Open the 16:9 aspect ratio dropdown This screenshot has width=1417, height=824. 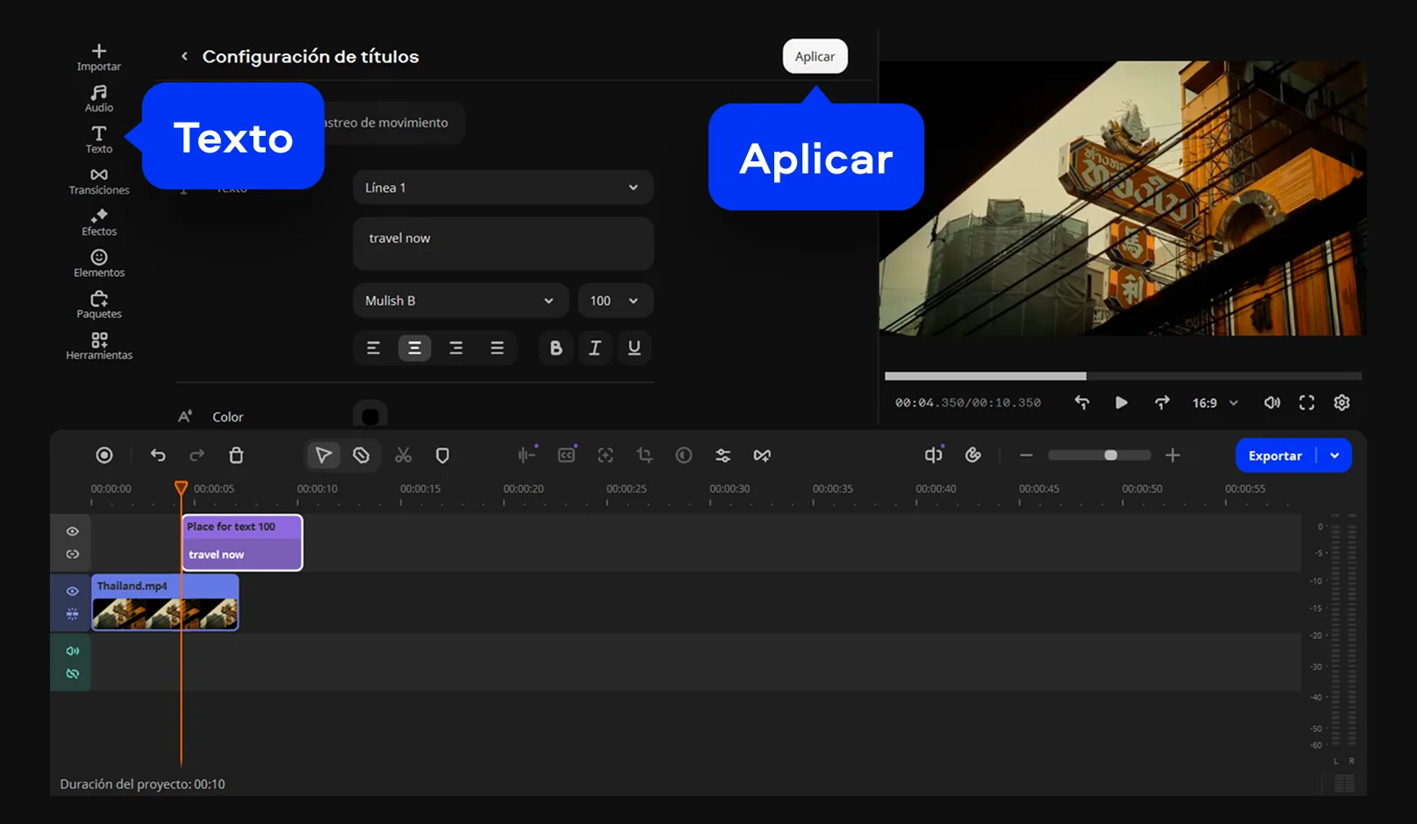tap(1214, 403)
